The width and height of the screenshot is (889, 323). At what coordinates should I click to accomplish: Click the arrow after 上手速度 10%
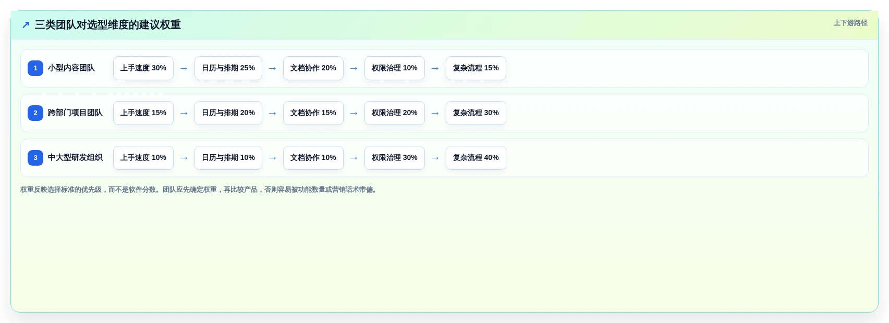[x=184, y=158]
